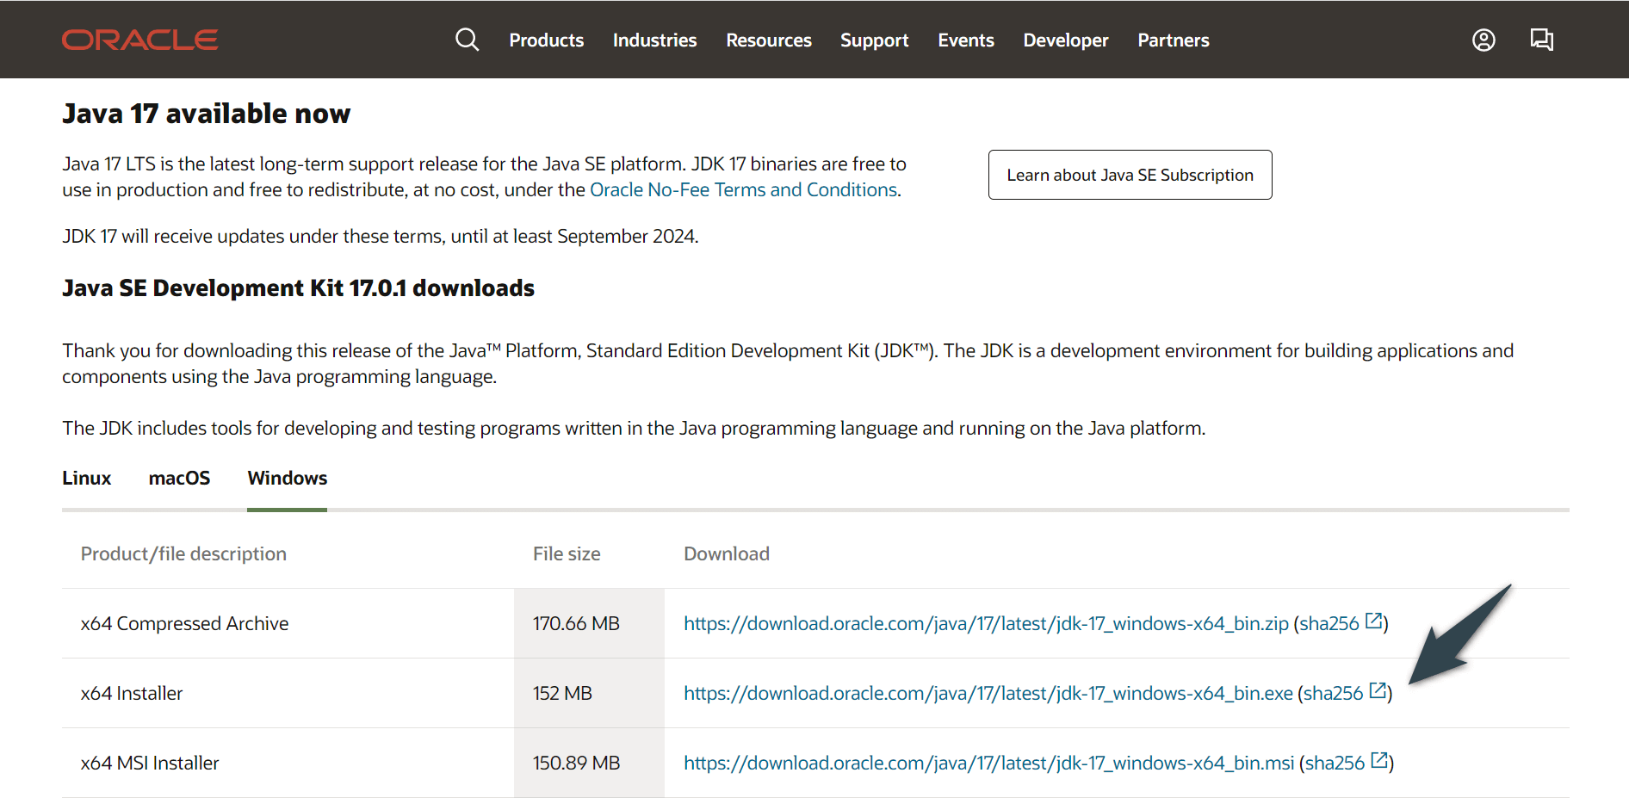The image size is (1629, 810).
Task: Open Oracle No-Fee Terms and Conditions link
Action: [743, 190]
